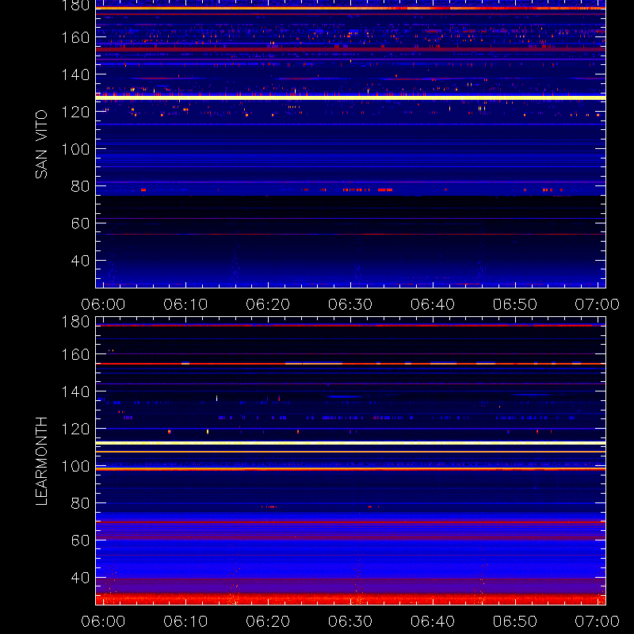634x634 pixels.
Task: Select the 40 tick label on Learmonth plot
Action: 80,578
